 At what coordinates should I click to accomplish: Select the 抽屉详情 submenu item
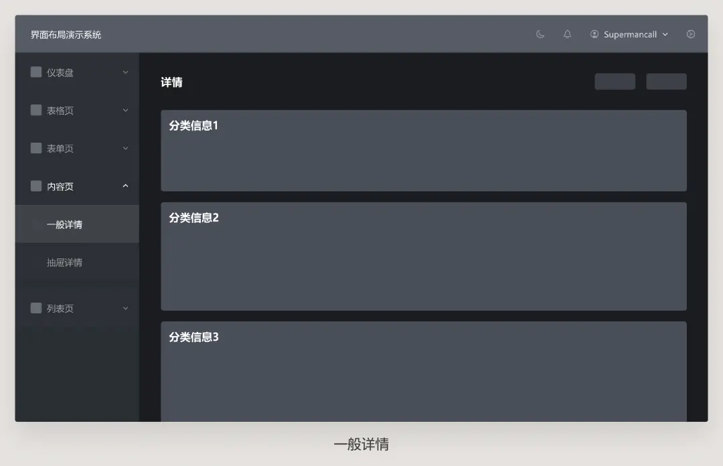tap(77, 262)
